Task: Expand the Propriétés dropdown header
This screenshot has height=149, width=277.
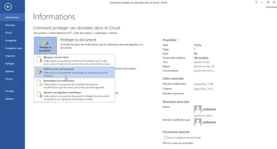Action: pos(170,40)
